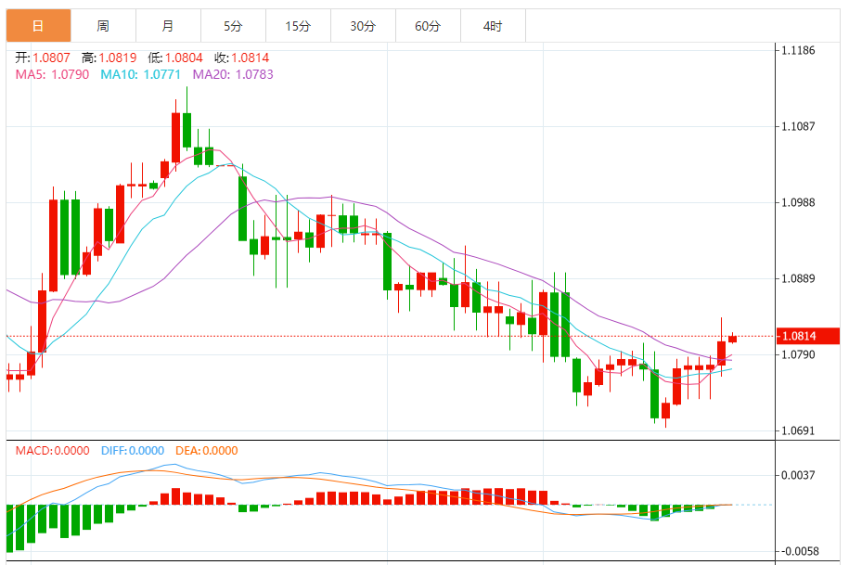Click the 0.0037 MACD axis label
This screenshot has width=849, height=565.
[798, 475]
